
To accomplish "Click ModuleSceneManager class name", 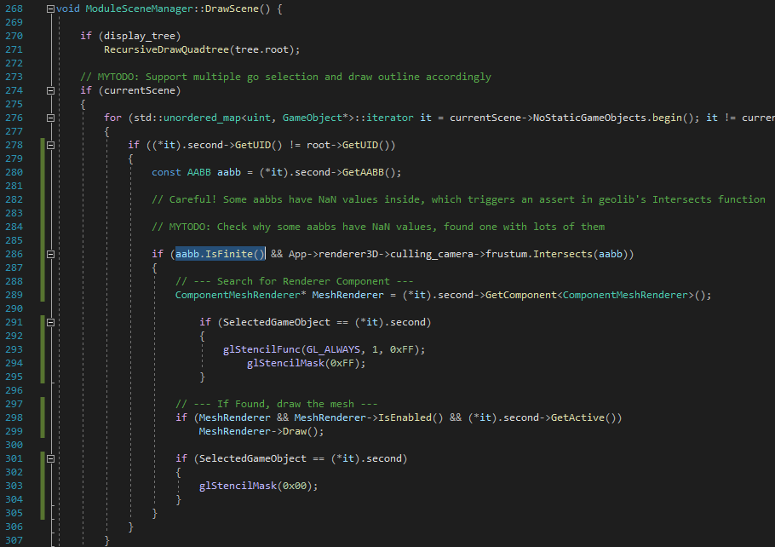I will click(x=140, y=9).
